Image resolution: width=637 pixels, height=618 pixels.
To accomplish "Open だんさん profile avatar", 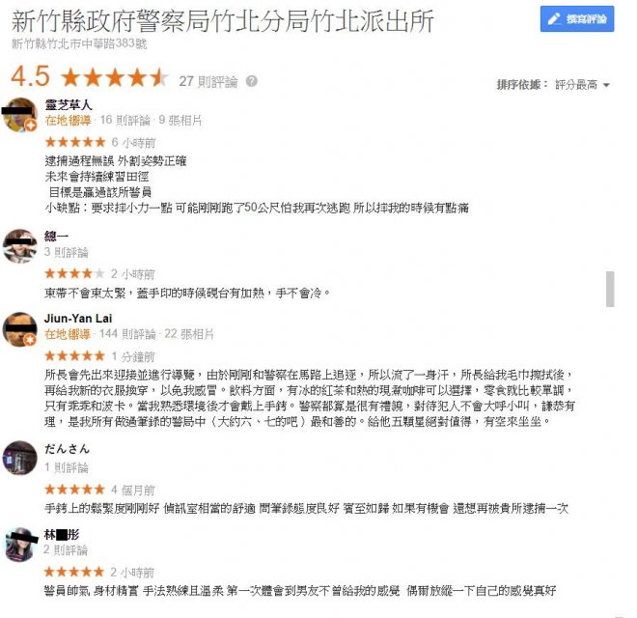I will pos(19,458).
